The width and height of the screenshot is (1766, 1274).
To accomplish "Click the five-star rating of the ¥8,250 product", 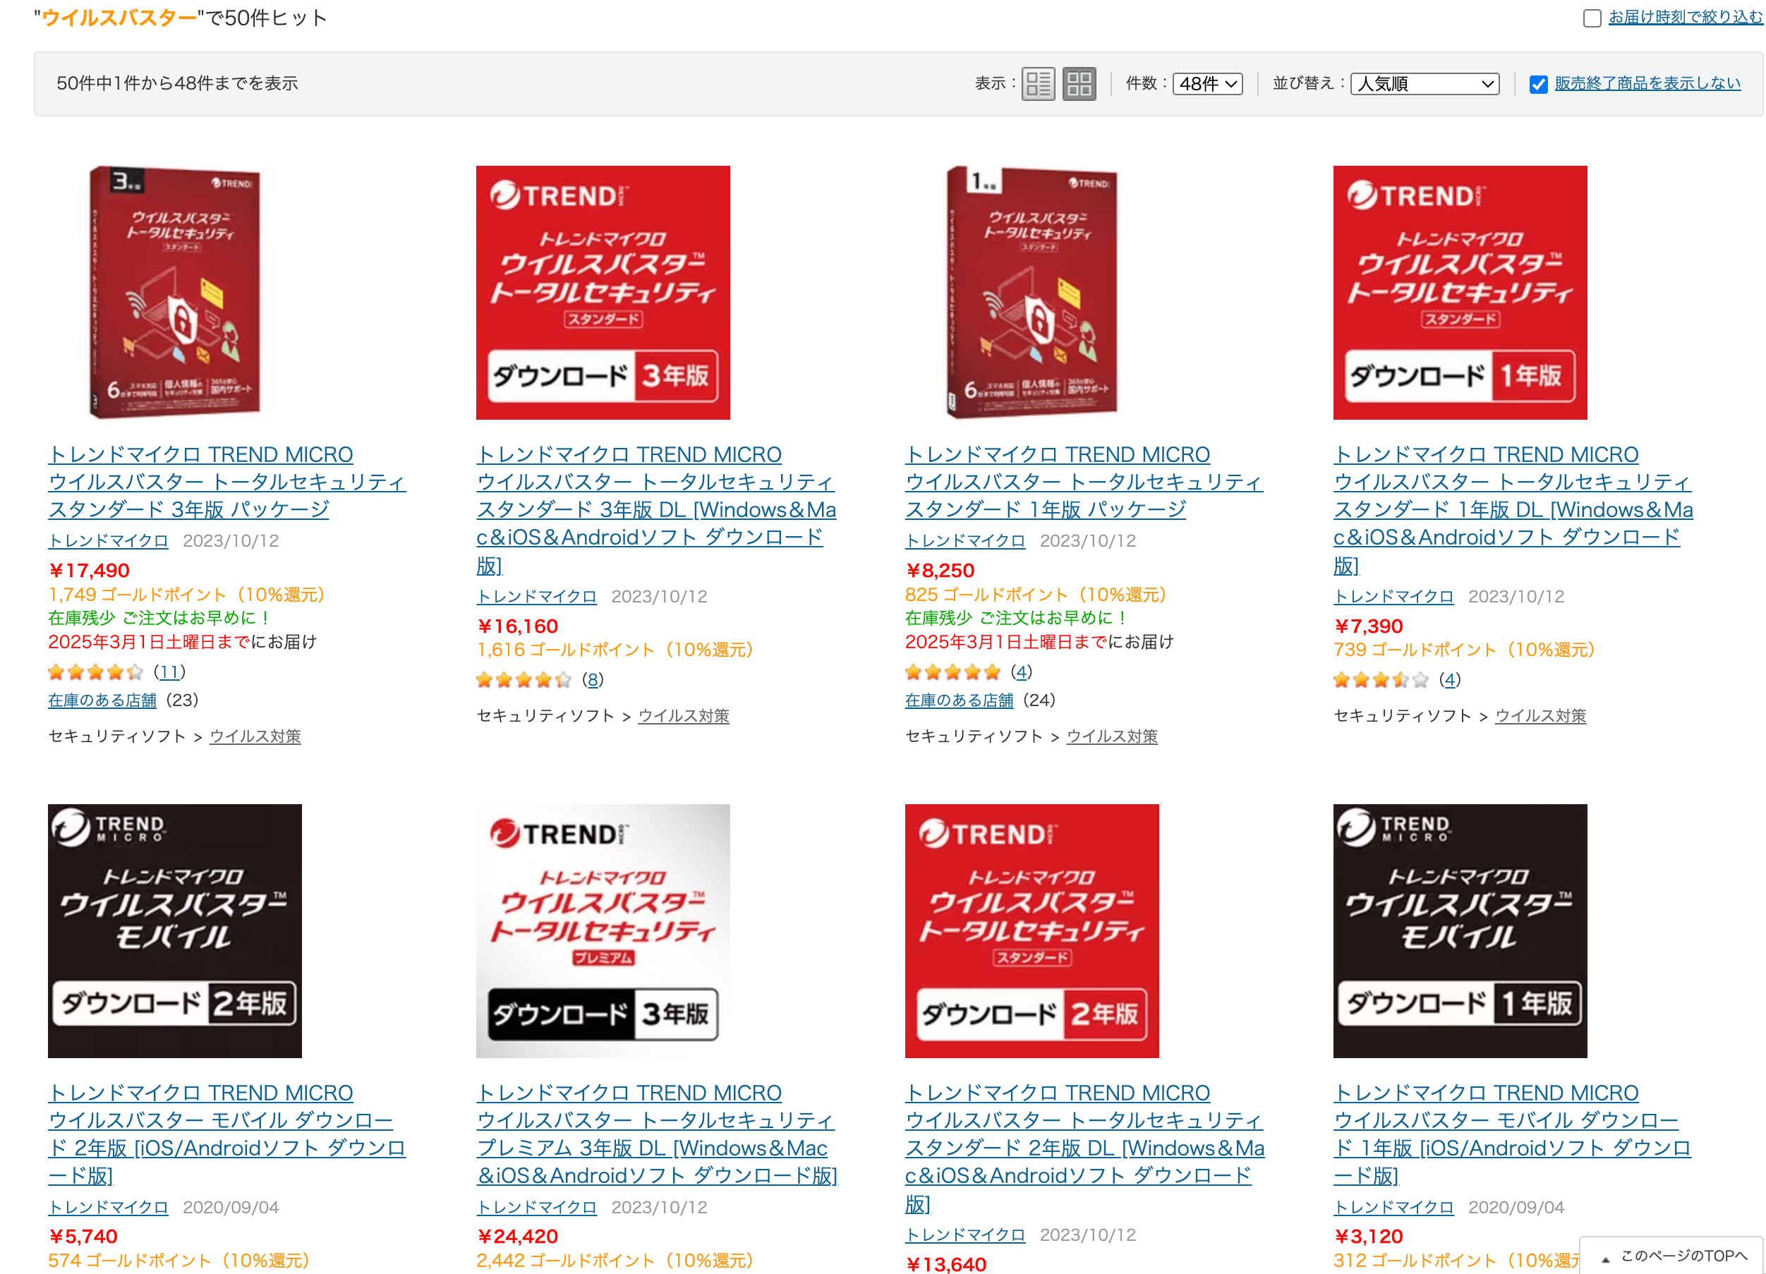I will (953, 672).
